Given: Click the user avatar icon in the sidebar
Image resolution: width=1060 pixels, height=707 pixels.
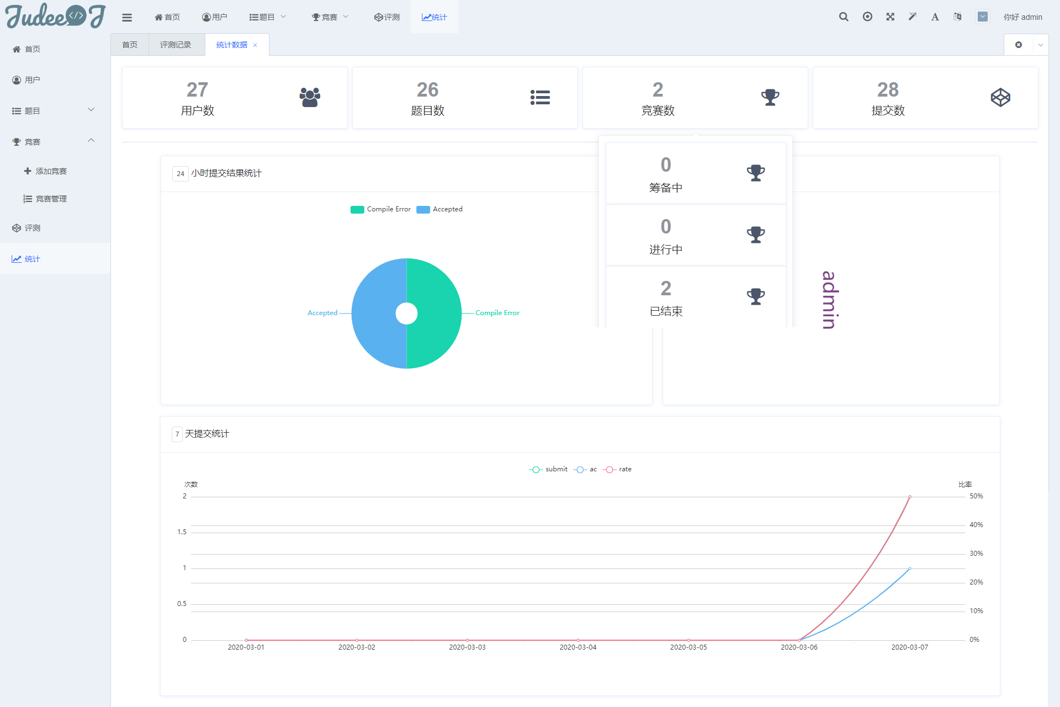Looking at the screenshot, I should [17, 80].
